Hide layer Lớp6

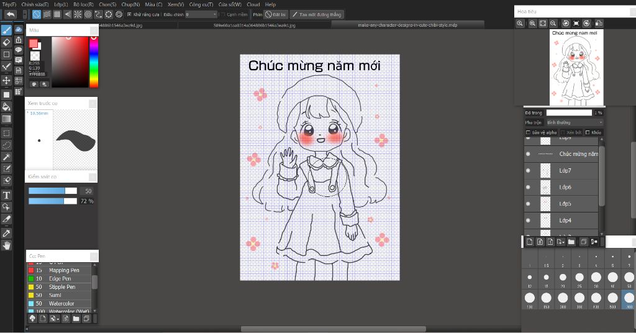[x=528, y=187]
